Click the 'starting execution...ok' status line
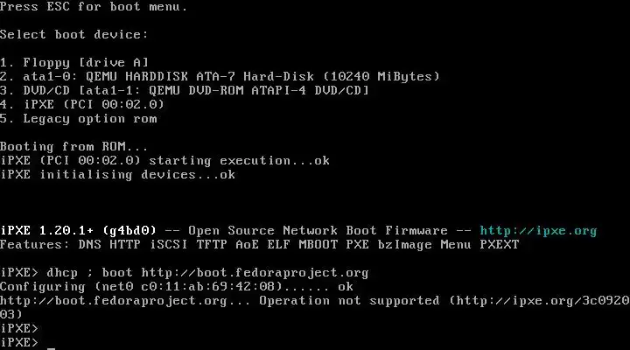 point(240,161)
